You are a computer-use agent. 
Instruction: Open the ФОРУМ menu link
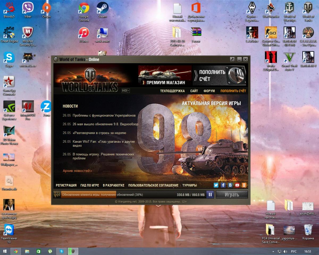point(209,91)
